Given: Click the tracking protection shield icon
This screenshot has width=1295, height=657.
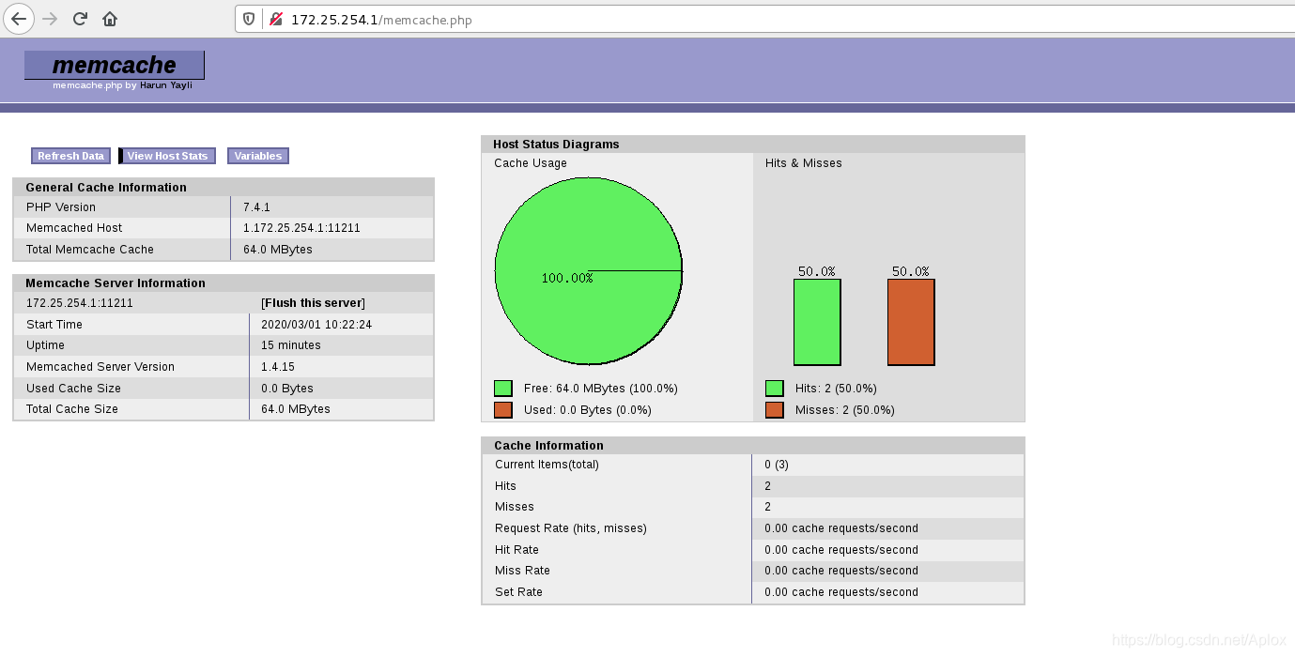Looking at the screenshot, I should click(249, 19).
